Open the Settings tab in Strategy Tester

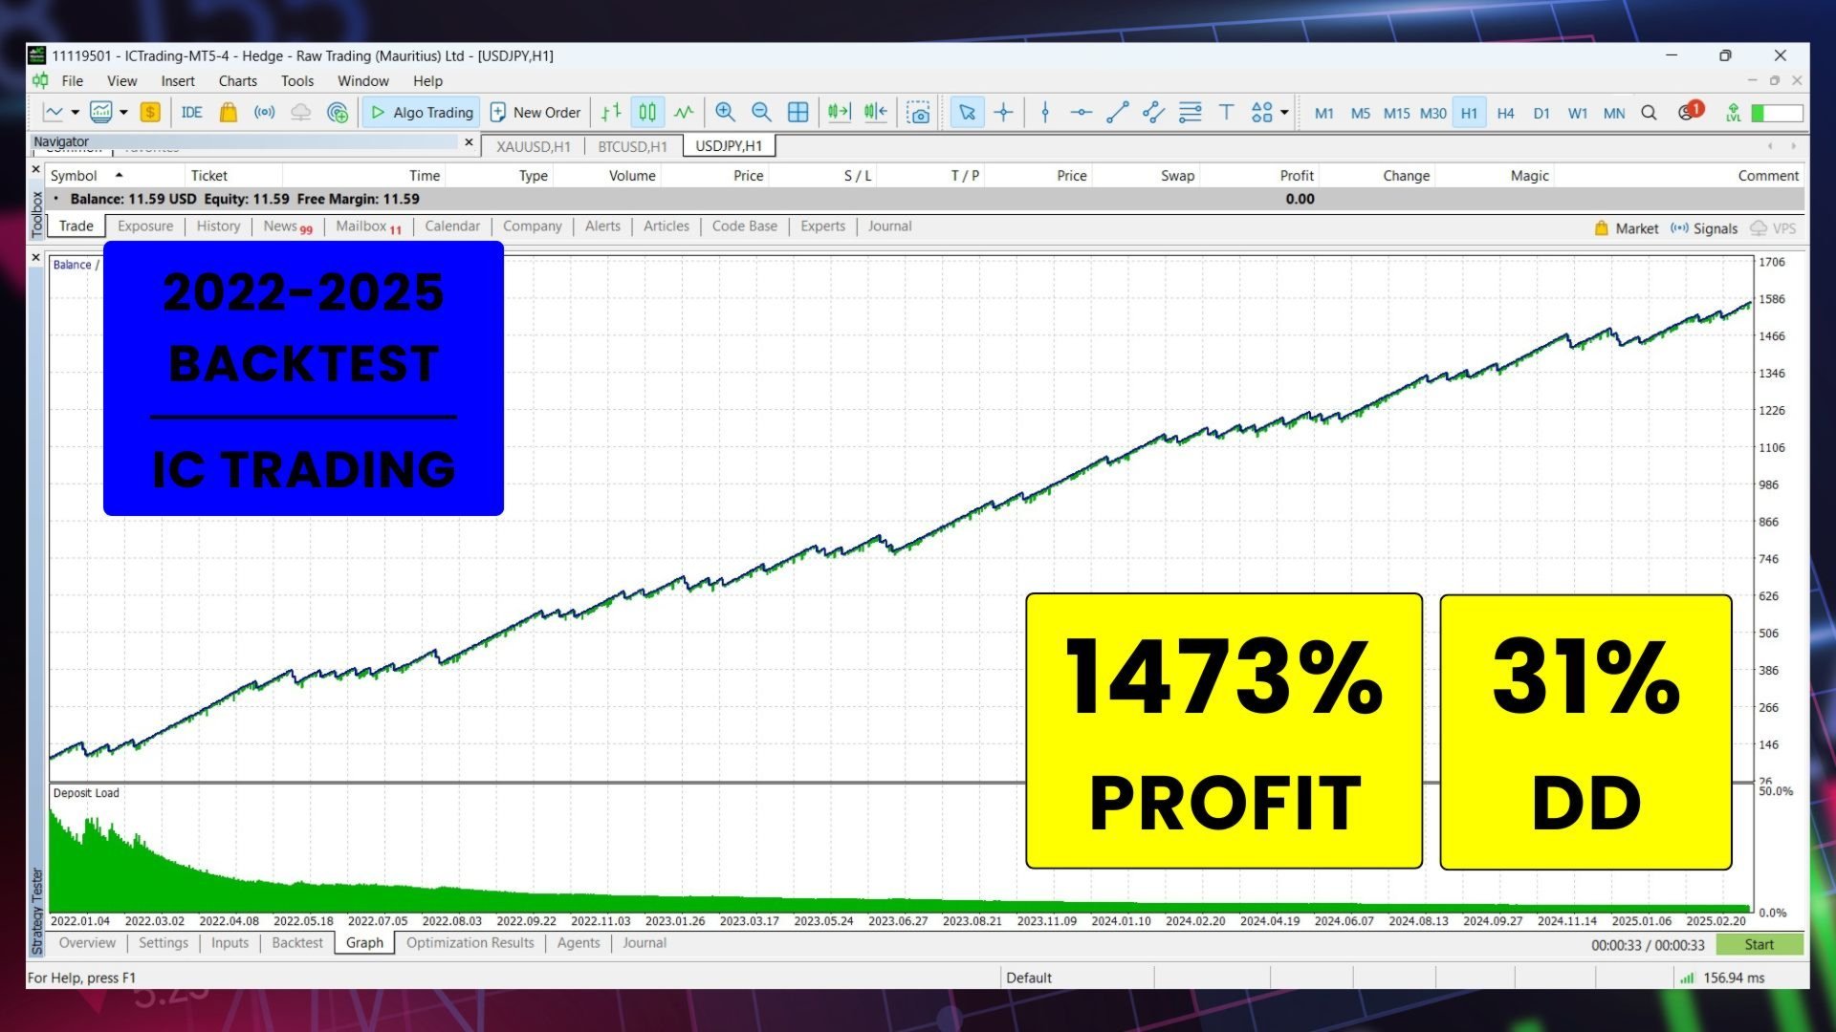coord(164,943)
